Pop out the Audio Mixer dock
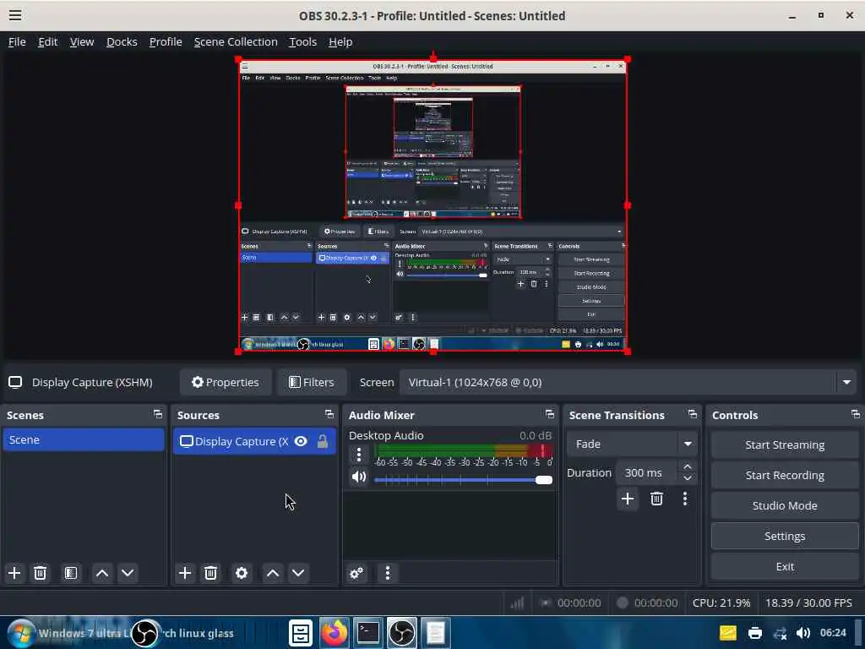The image size is (865, 649). [x=549, y=414]
